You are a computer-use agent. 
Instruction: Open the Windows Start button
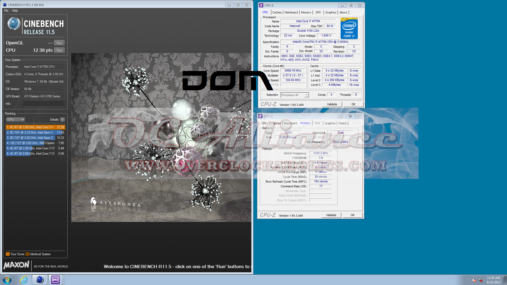pos(7,280)
